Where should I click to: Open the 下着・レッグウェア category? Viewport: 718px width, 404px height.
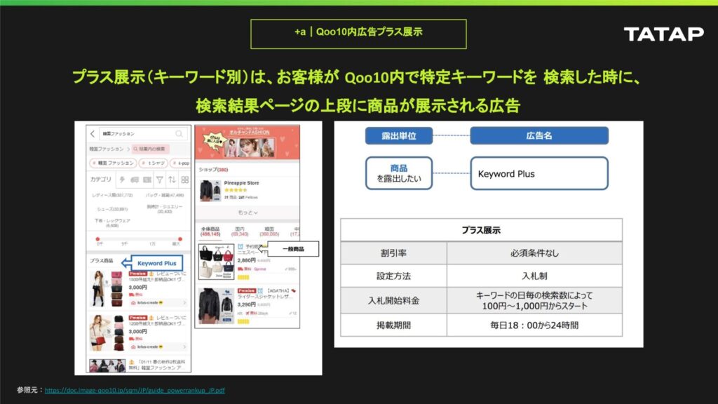click(112, 223)
